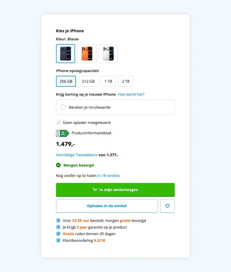Open the Voordelige Tweedekans link
The width and height of the screenshot is (231, 272).
(x=77, y=155)
